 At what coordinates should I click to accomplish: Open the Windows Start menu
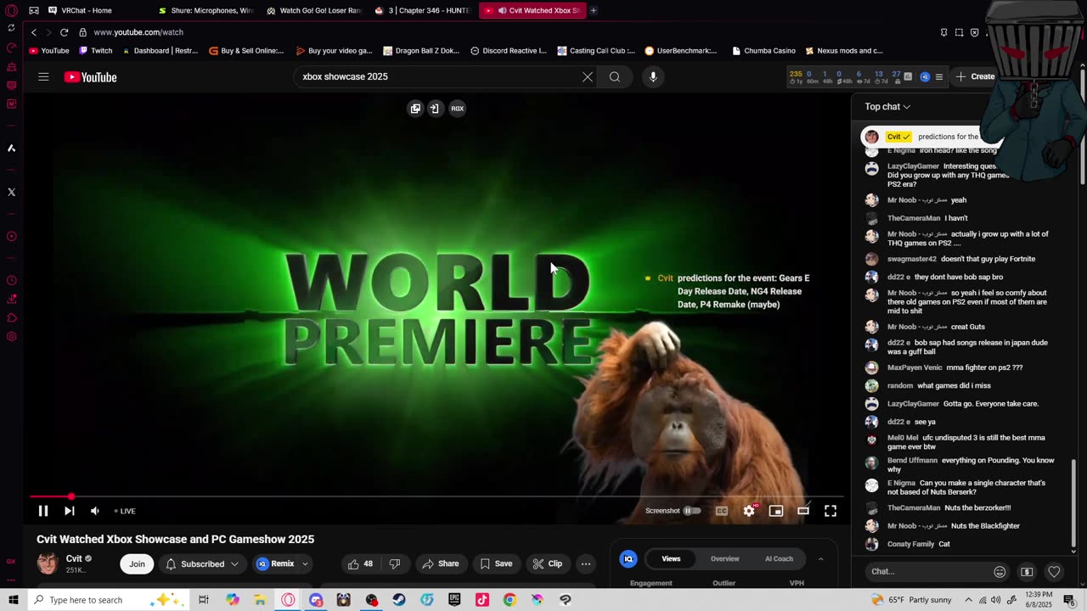[x=13, y=600]
